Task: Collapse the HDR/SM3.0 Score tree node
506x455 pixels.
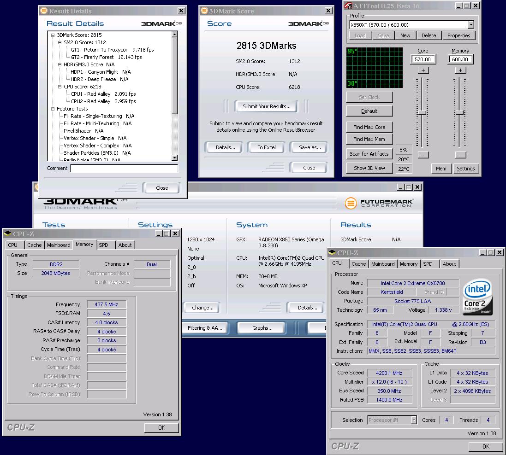Action: (60, 64)
